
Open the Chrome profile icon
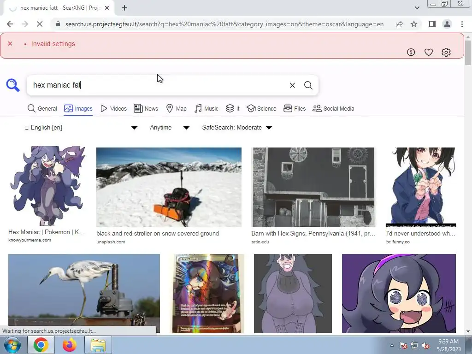coord(447,24)
